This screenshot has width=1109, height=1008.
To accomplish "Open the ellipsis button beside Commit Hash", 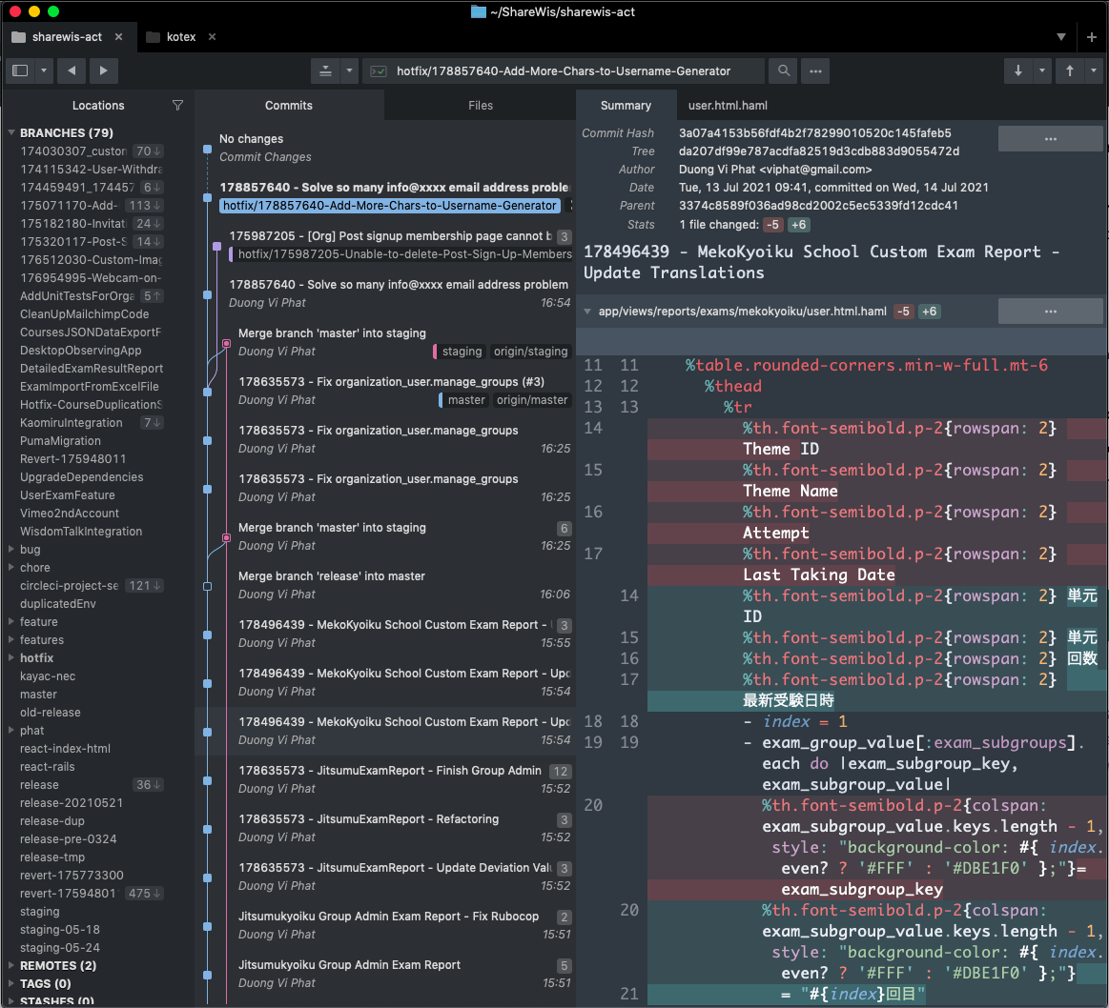I will click(1050, 139).
